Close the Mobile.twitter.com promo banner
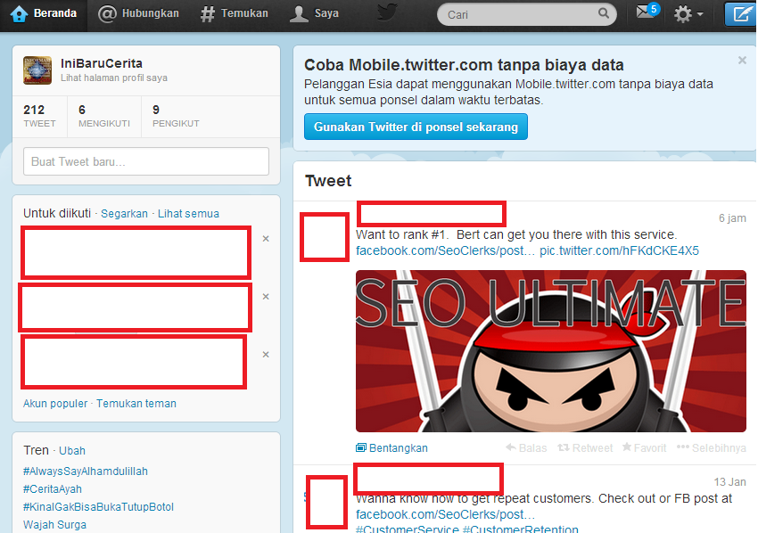Image resolution: width=758 pixels, height=533 pixels. (742, 61)
